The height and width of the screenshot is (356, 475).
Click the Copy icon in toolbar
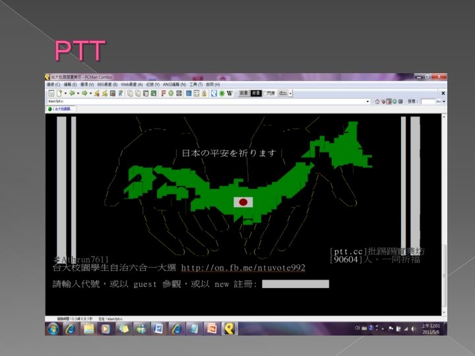[130, 93]
